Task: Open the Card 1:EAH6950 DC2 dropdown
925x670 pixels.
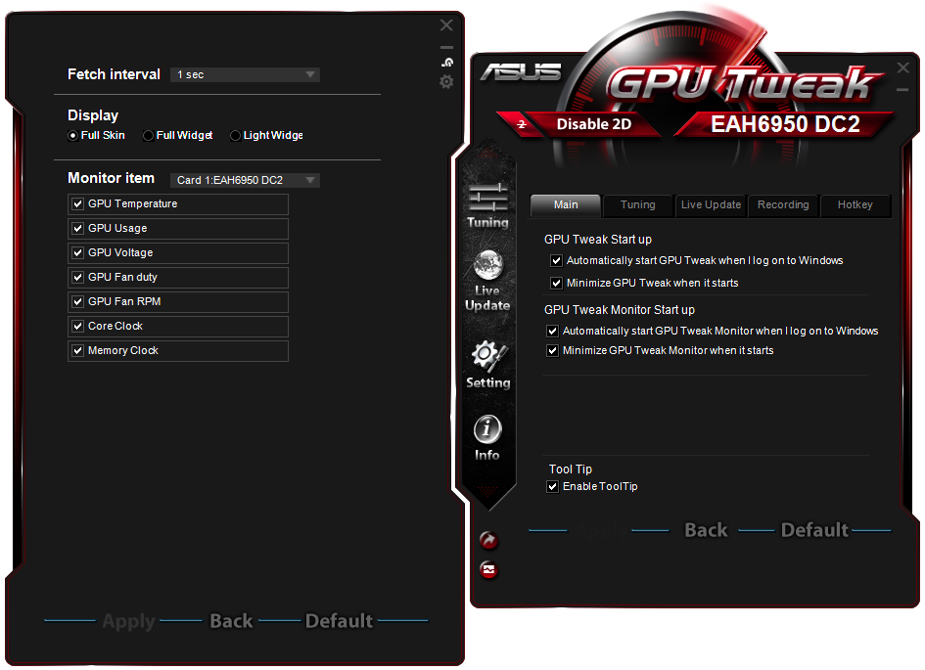Action: coord(245,180)
